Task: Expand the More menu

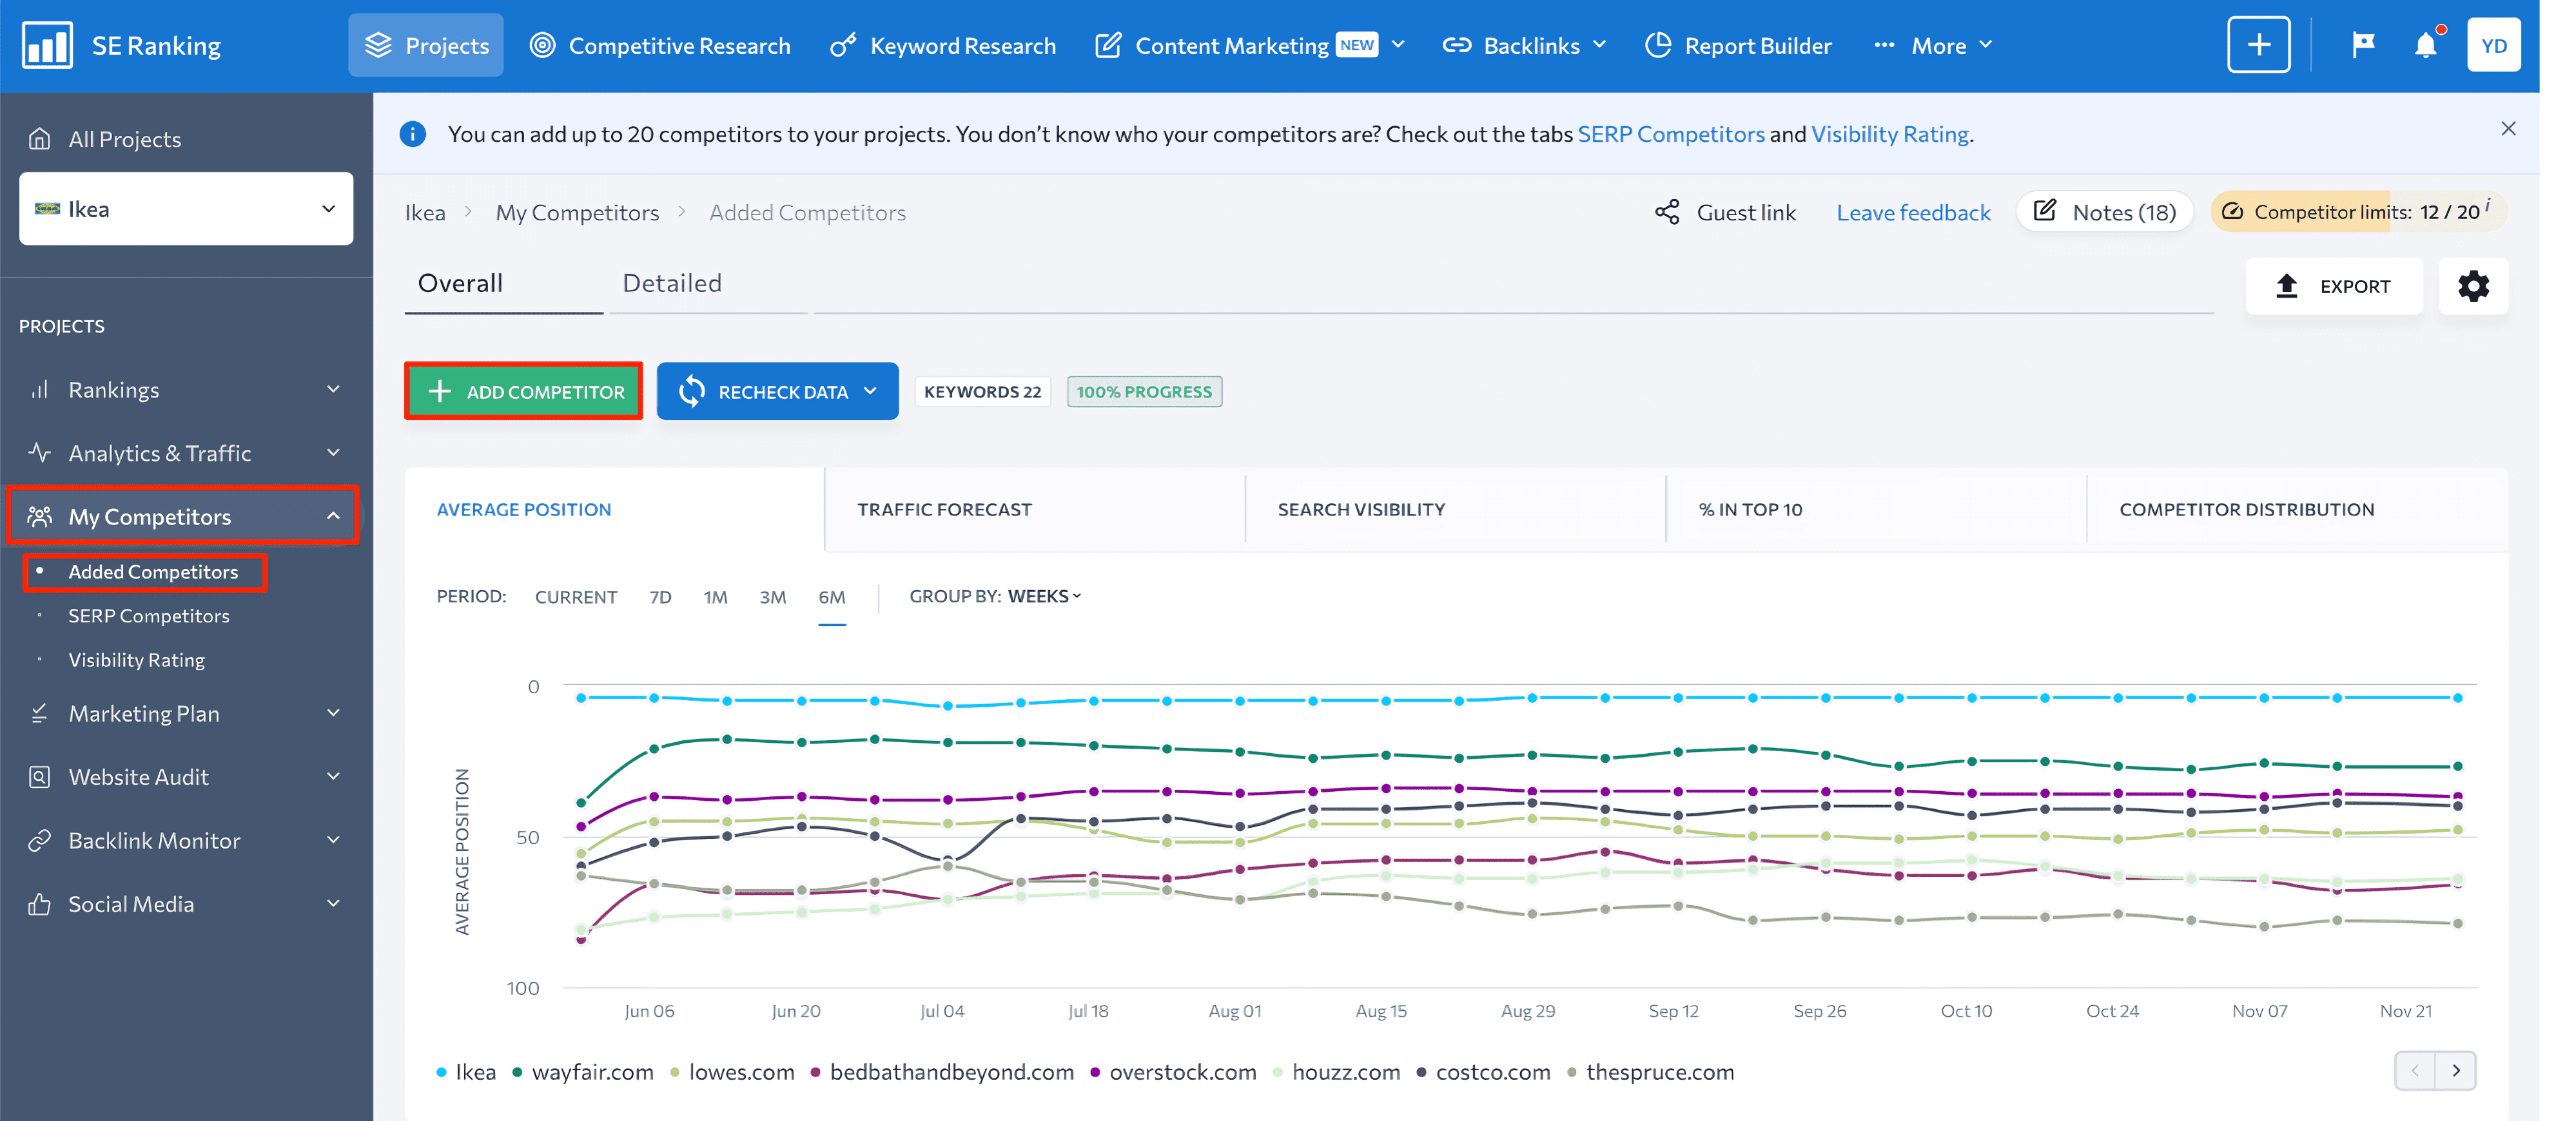Action: tap(1934, 46)
